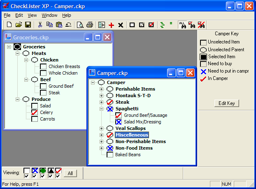
Task: Open the Window menu
Action: pos(49,15)
